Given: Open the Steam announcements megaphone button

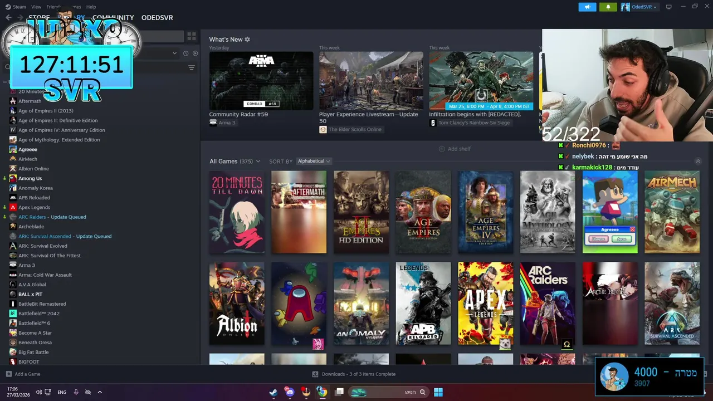Looking at the screenshot, I should pos(587,7).
